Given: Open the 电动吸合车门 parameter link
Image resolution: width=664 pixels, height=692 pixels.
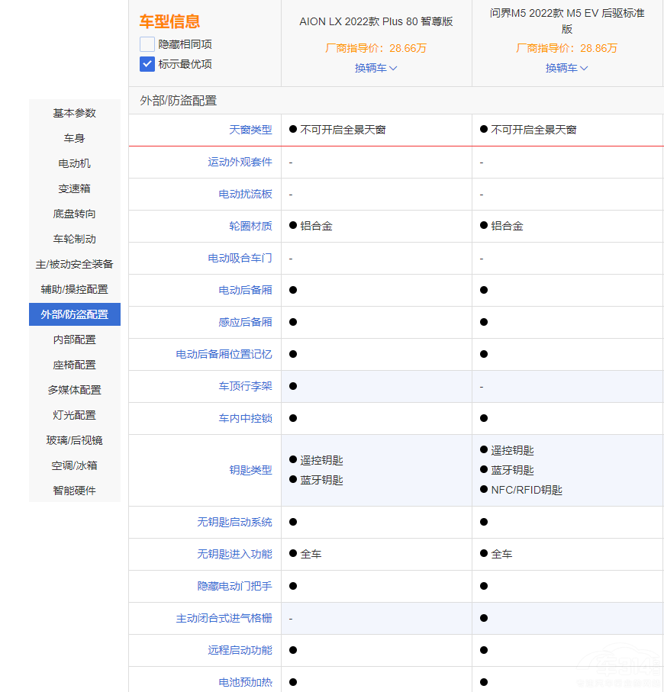Looking at the screenshot, I should tap(240, 258).
